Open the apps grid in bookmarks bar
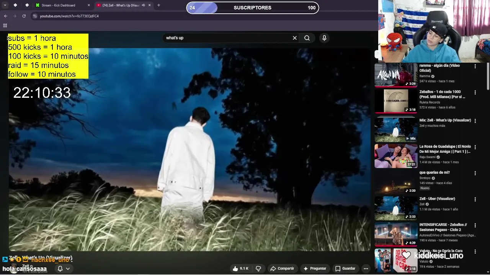This screenshot has height=275, width=490. coord(5,26)
